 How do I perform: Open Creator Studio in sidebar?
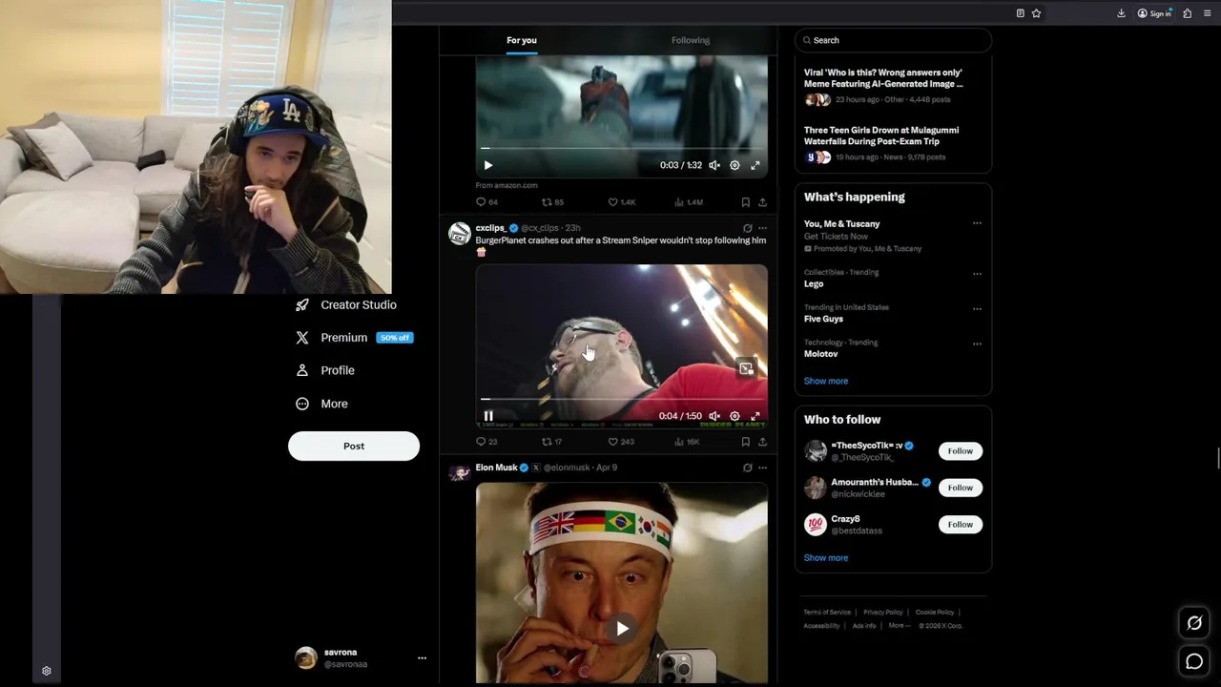click(345, 305)
